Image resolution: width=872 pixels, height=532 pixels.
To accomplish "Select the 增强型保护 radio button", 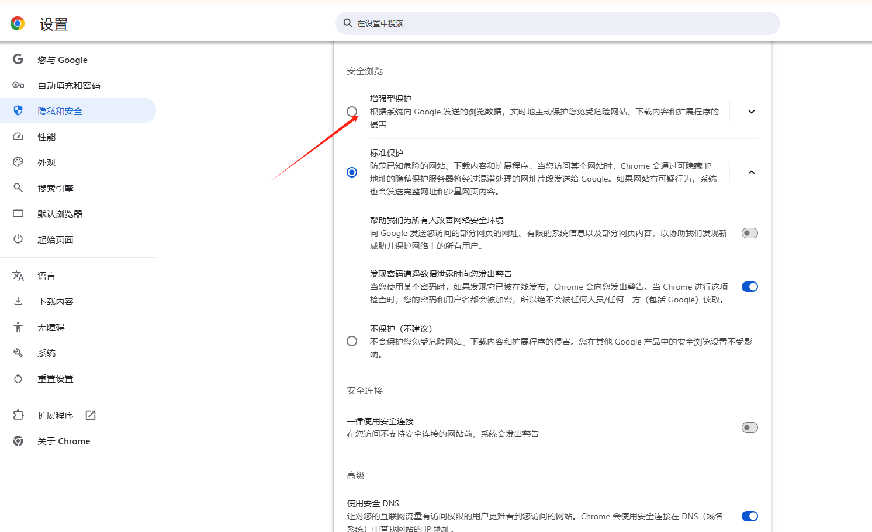I will [x=352, y=112].
